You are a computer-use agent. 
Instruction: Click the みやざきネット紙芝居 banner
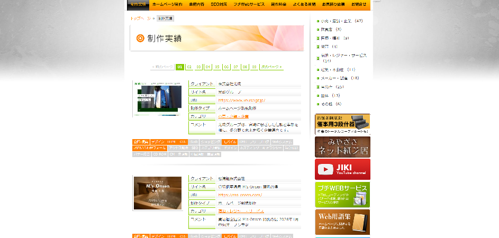[342, 147]
